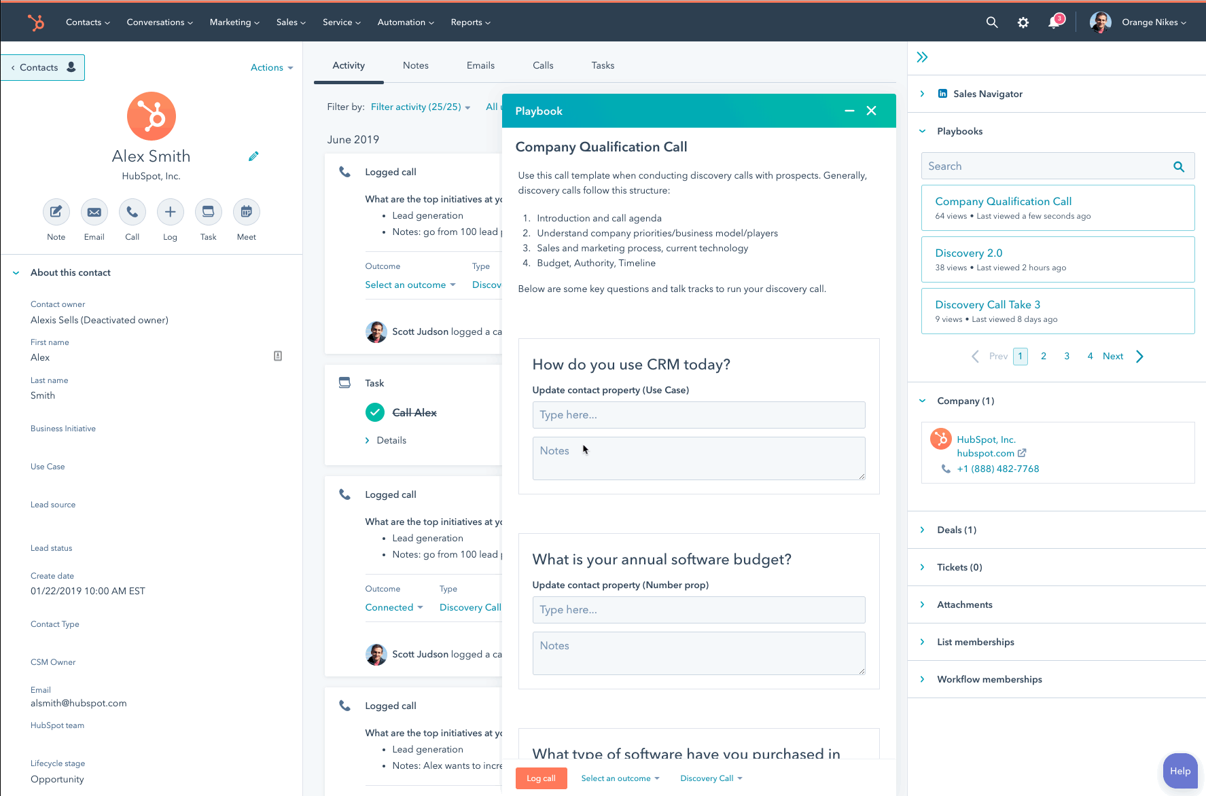
Task: Collapse right sidebar with double chevron icon
Action: [922, 57]
